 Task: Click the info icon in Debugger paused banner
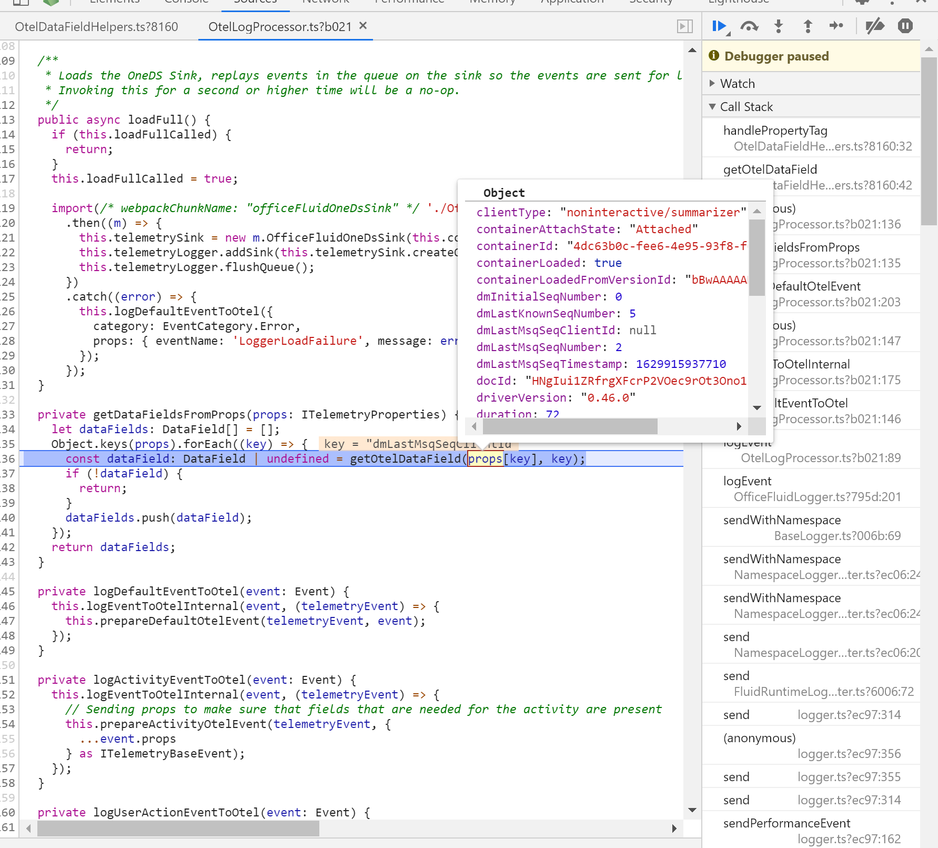tap(714, 55)
